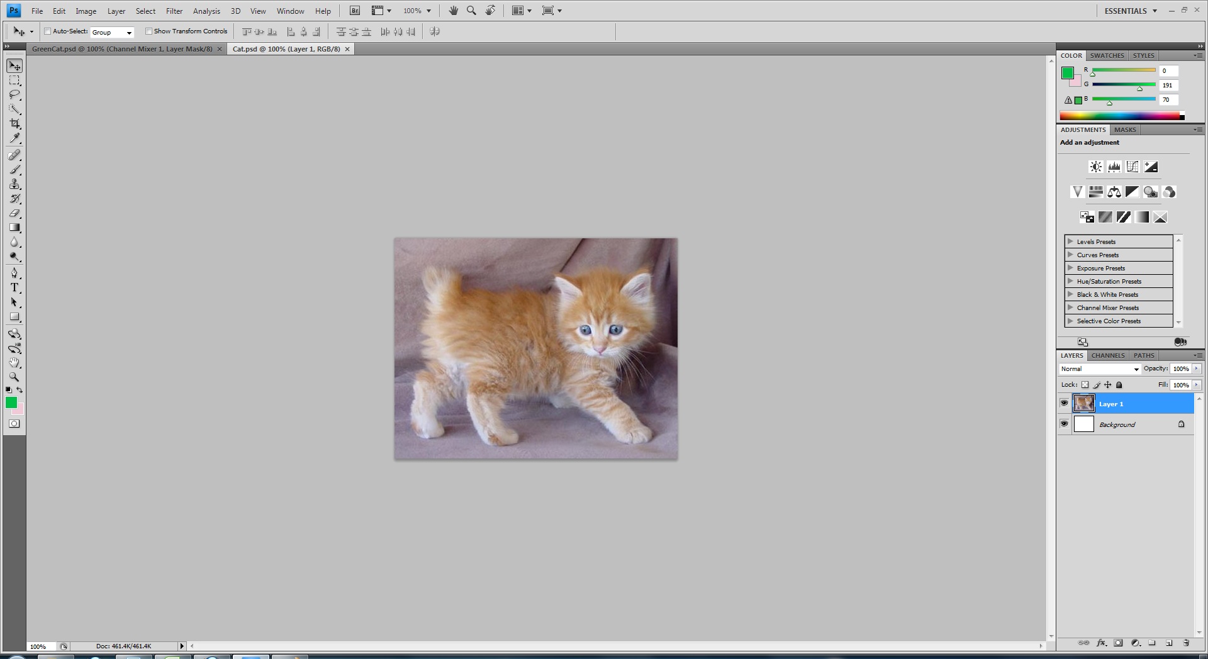Add a Curves adjustment
Screen dimensions: 1208x659
coord(1132,167)
